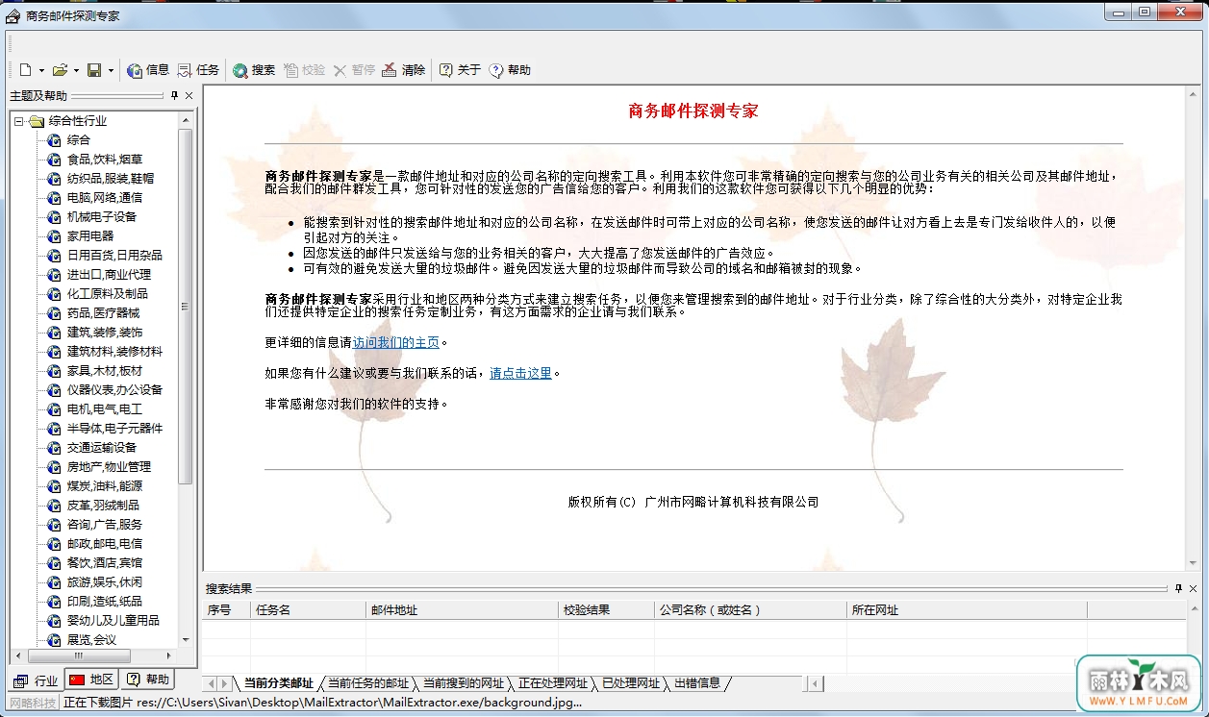The height and width of the screenshot is (717, 1209).
Task: Click the 清除 toolbar button
Action: point(404,70)
